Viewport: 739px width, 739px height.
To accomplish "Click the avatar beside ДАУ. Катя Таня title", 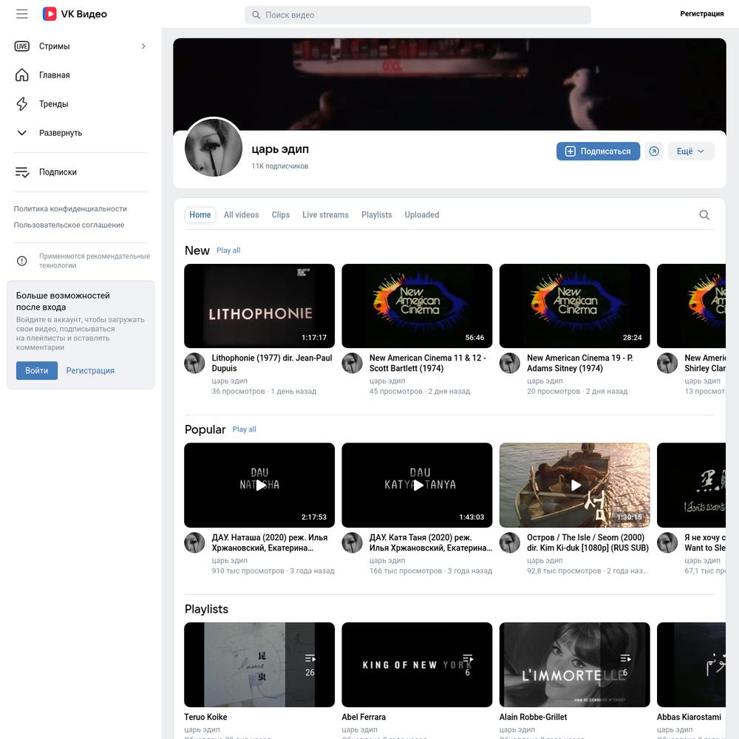I will (x=352, y=543).
